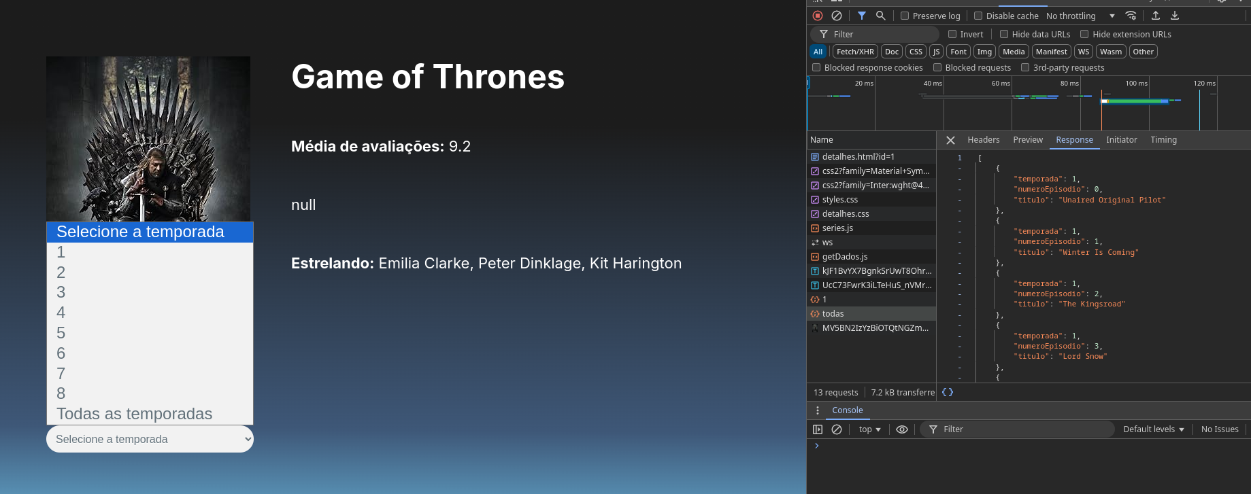Check Blocked requests option
The width and height of the screenshot is (1251, 494).
click(x=937, y=67)
